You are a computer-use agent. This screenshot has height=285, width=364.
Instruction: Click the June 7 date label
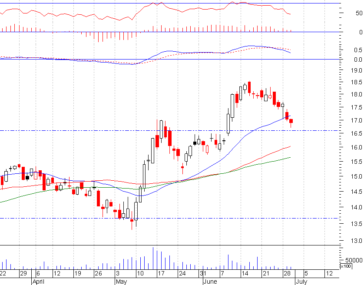tap(222, 273)
